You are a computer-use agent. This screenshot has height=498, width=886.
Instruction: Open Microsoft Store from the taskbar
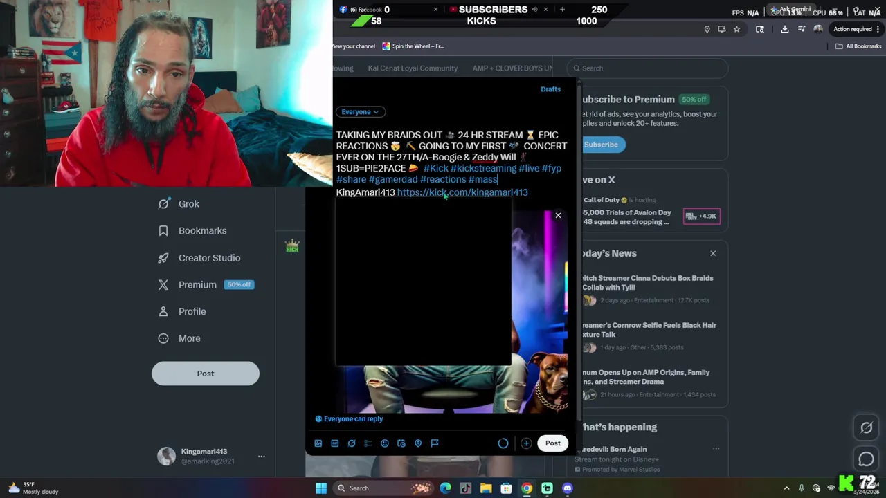(507, 488)
